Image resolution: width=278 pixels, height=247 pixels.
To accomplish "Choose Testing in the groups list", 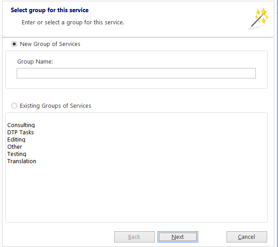I will pyautogui.click(x=17, y=154).
